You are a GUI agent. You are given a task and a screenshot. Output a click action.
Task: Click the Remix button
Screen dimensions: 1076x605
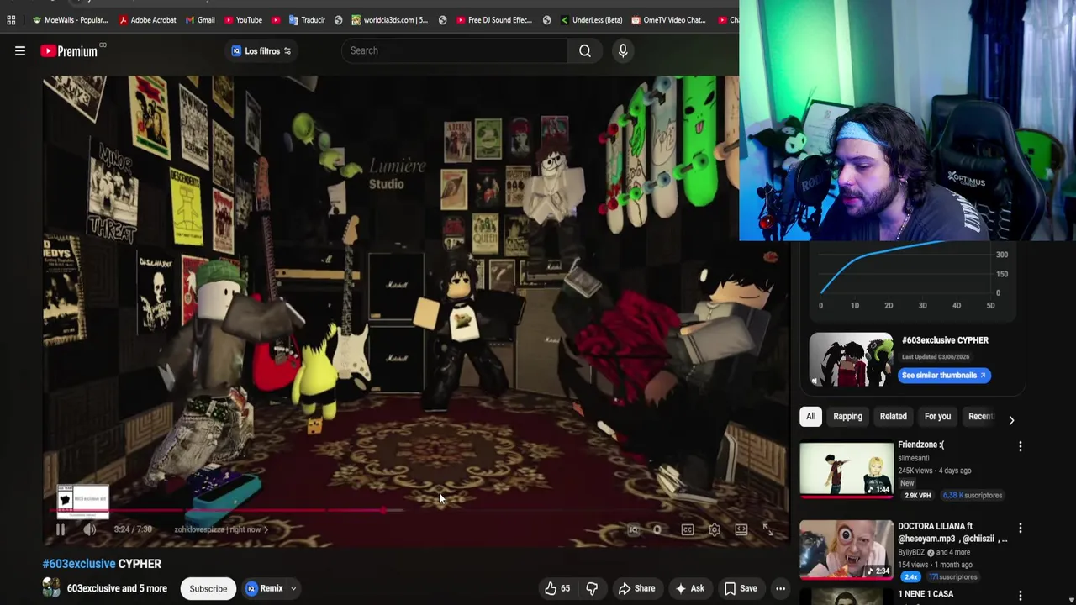(265, 588)
